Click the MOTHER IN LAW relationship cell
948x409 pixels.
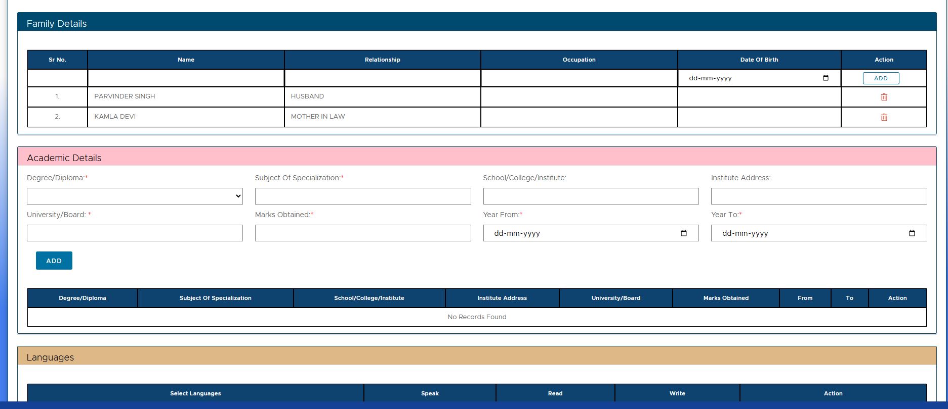point(382,117)
